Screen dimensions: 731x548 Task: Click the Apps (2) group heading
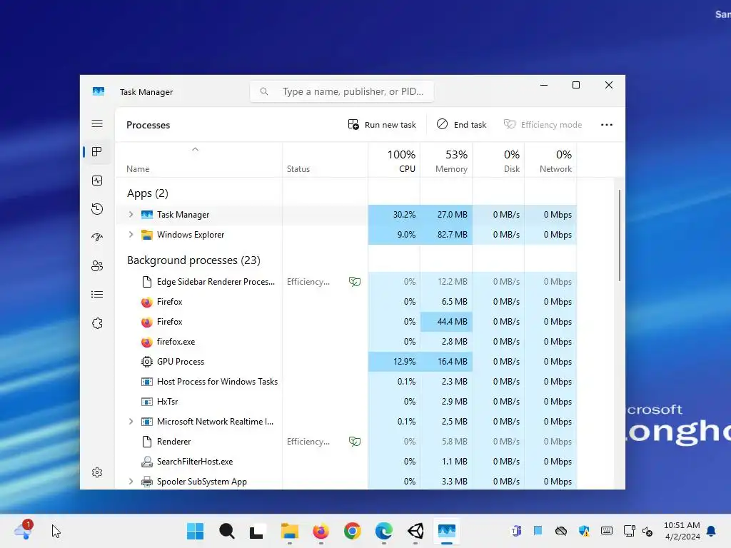(x=147, y=193)
